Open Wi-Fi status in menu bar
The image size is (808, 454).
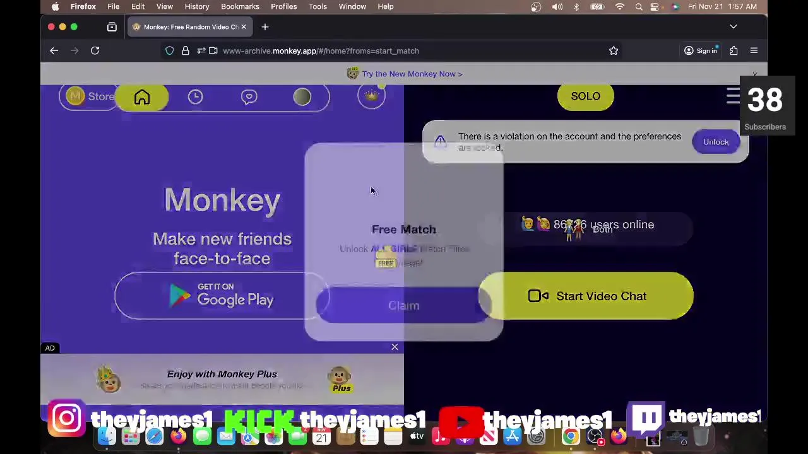pyautogui.click(x=620, y=6)
